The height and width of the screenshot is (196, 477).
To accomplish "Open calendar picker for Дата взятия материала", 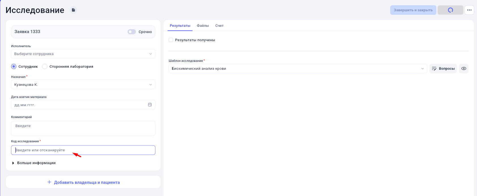I will point(150,105).
